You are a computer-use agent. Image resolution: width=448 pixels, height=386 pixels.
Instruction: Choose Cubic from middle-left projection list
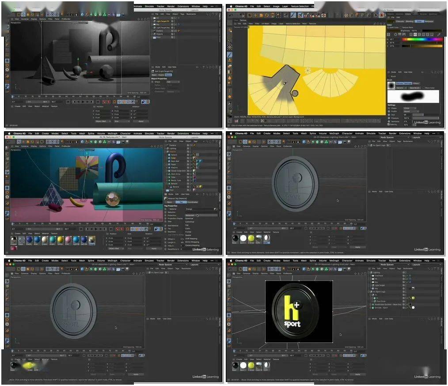click(188, 228)
